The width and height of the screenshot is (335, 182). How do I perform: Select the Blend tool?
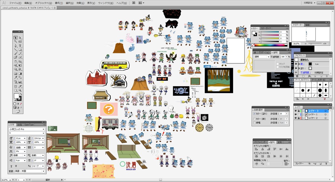pyautogui.click(x=20, y=77)
